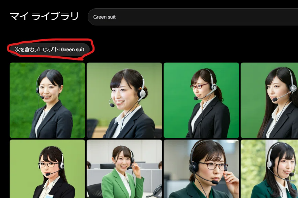Open the cropped thumbnail of woman in dark green suit by foliage
The width and height of the screenshot is (298, 198).
(269, 169)
